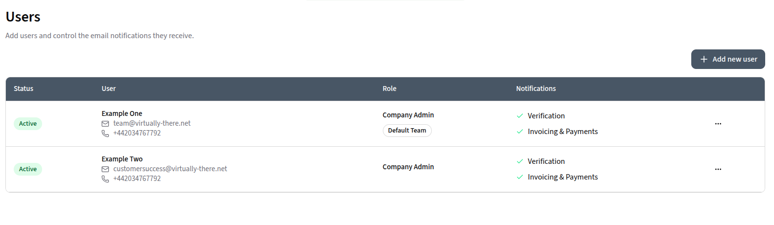Click the team@virtually-there.net email address
Image resolution: width=774 pixels, height=225 pixels.
(152, 123)
